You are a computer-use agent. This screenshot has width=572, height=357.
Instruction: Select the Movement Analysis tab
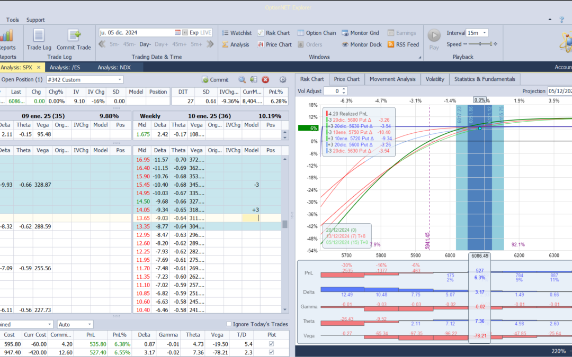(392, 79)
